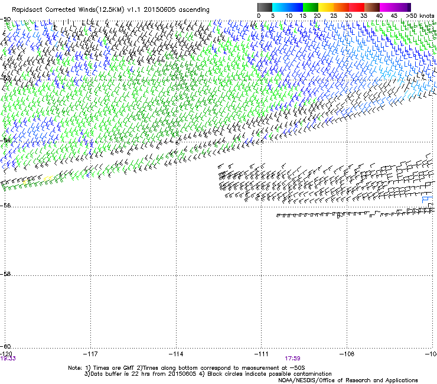Click the dark purple >50 knots swatch
The width and height of the screenshot is (437, 384).
409,7
